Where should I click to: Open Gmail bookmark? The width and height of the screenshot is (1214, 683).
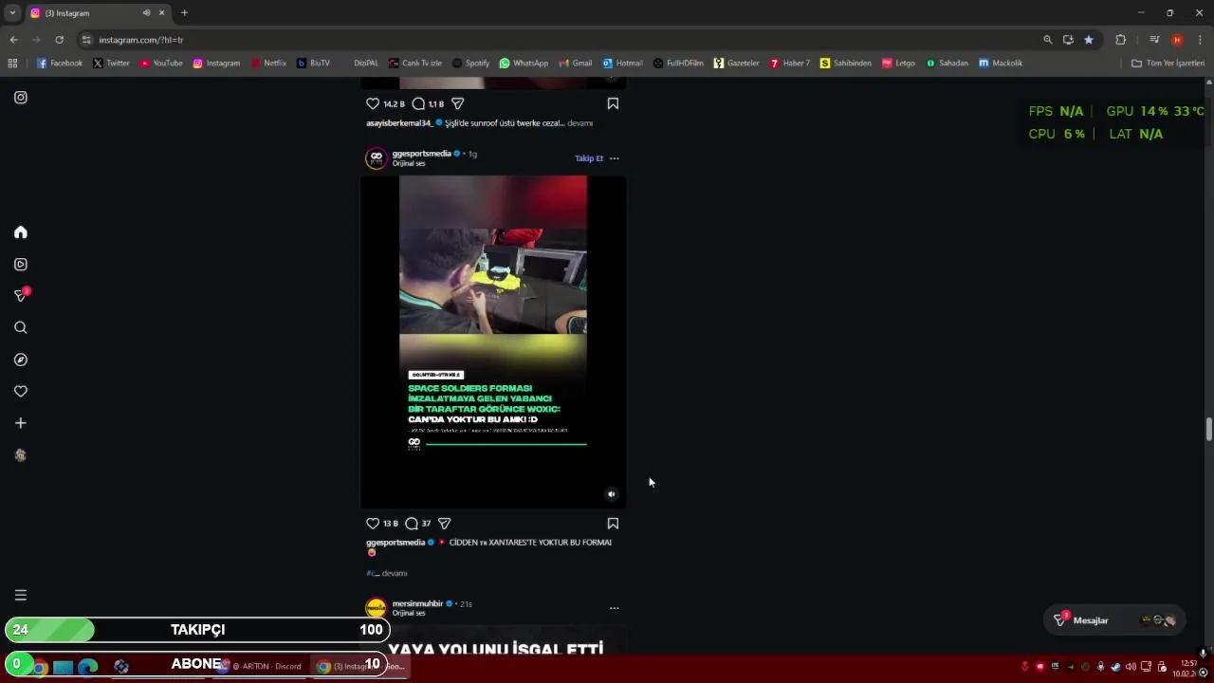pyautogui.click(x=575, y=64)
